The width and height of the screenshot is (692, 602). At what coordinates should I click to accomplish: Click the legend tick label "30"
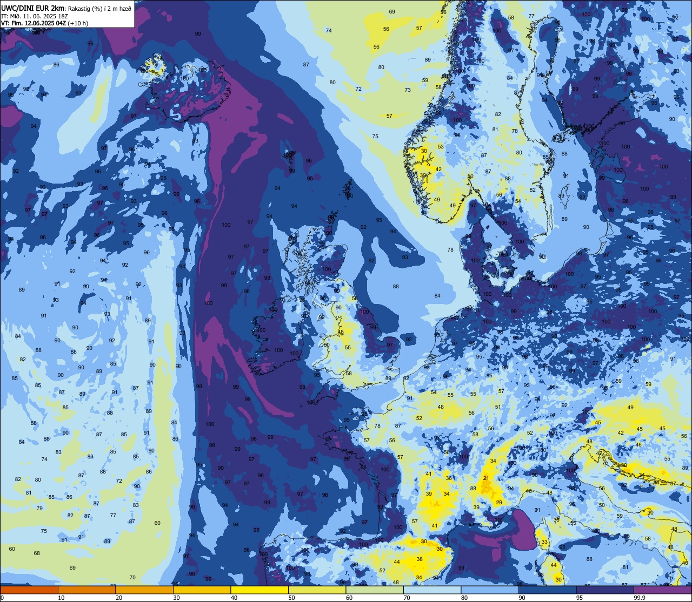pos(176,598)
